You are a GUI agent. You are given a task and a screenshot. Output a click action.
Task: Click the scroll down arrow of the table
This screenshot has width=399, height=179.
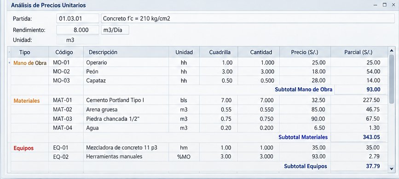click(x=392, y=168)
